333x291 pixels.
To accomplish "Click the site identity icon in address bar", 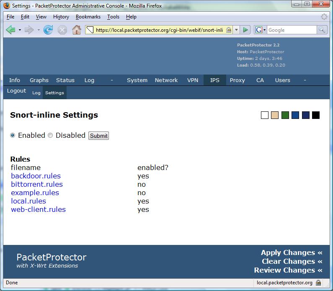I will pos(90,30).
